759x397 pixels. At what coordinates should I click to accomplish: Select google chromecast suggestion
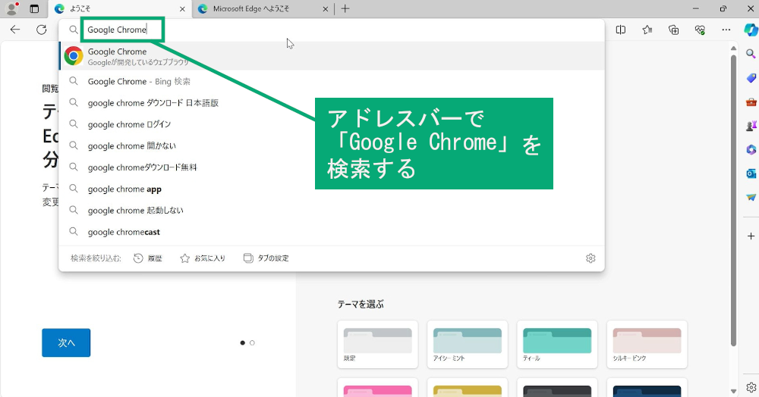(x=332, y=233)
